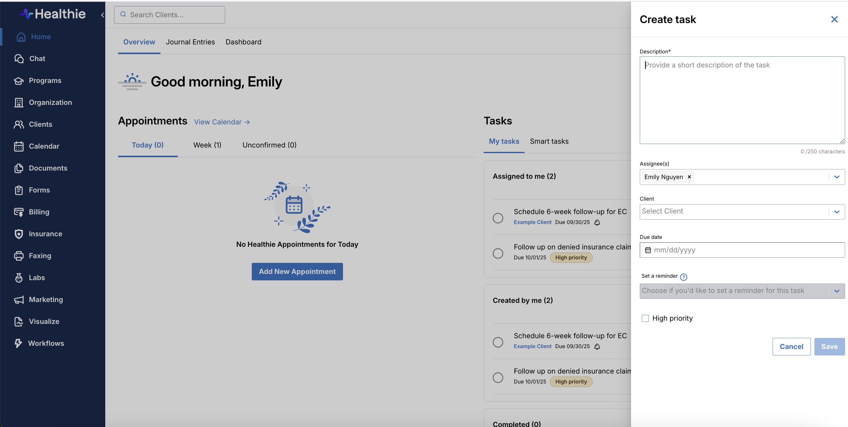Mark first assigned follow-up task complete
Image resolution: width=848 pixels, height=427 pixels.
[x=498, y=218]
